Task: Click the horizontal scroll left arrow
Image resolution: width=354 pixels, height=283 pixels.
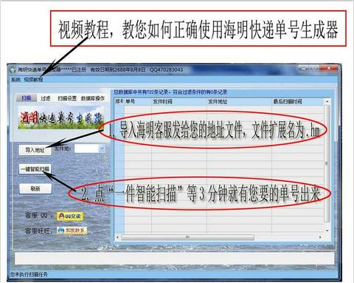Action: 117,237
